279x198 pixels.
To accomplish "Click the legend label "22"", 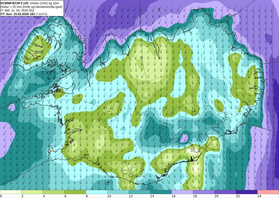I will point(238,196).
